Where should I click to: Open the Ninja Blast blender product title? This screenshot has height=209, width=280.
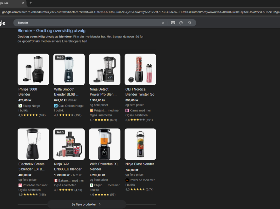point(140,164)
